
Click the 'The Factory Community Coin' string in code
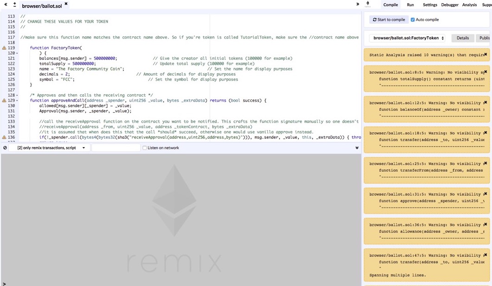point(89,69)
